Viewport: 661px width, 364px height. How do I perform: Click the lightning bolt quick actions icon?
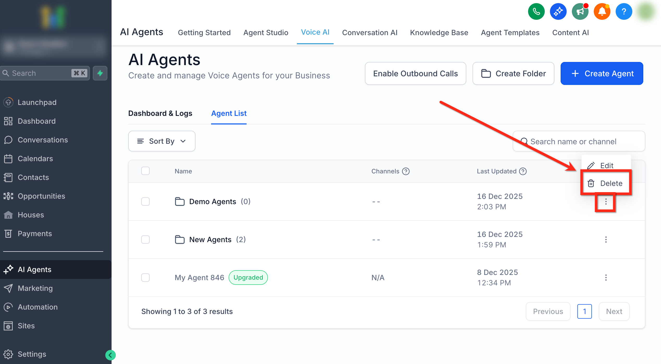pos(100,73)
